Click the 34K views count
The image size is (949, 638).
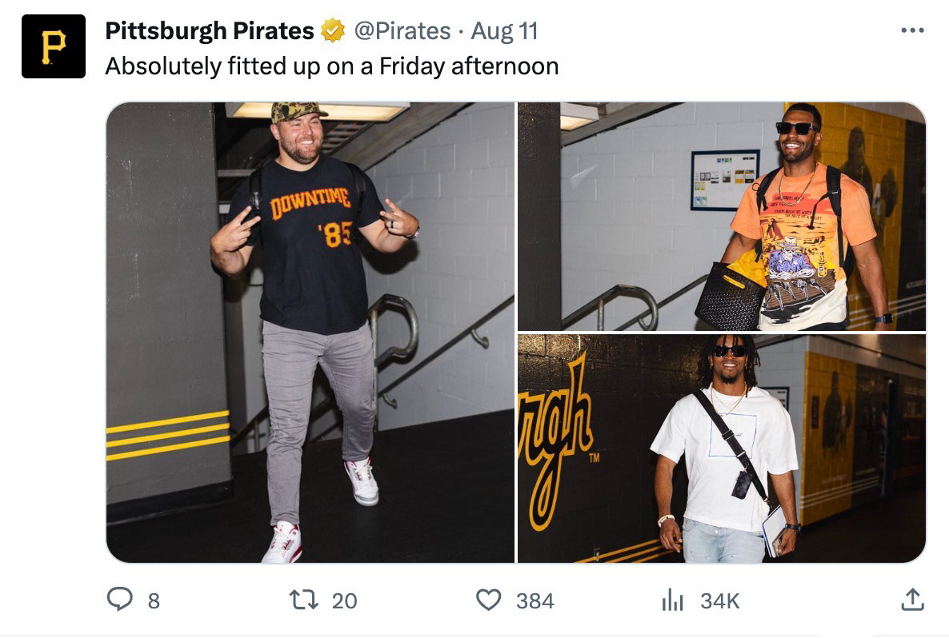point(719,600)
